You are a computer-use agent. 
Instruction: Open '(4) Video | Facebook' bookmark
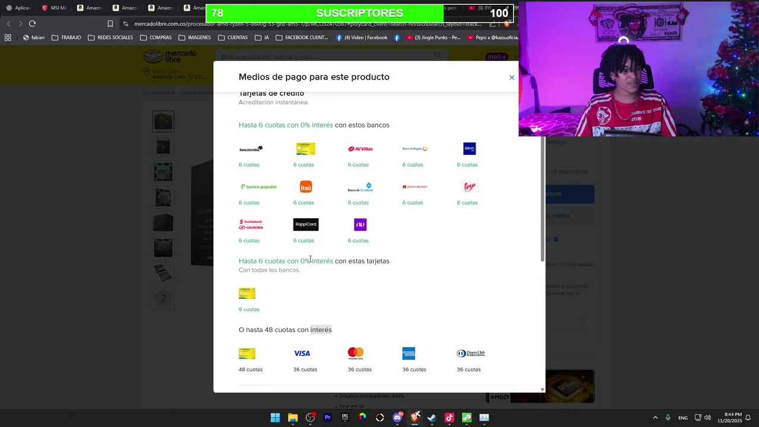click(x=362, y=37)
